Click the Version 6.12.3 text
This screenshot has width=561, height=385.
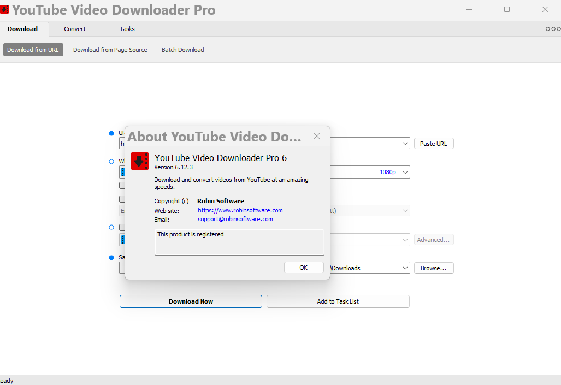click(x=174, y=167)
